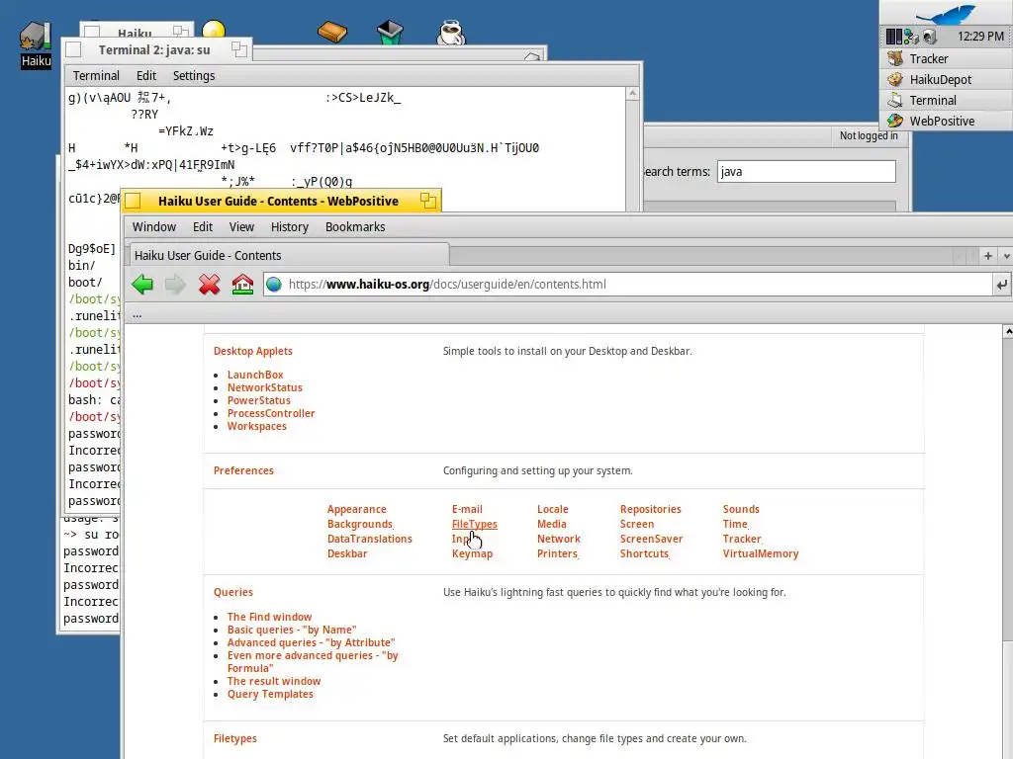Open the Bookmarks menu in WebPositive
Image resolution: width=1013 pixels, height=759 pixels.
point(355,227)
